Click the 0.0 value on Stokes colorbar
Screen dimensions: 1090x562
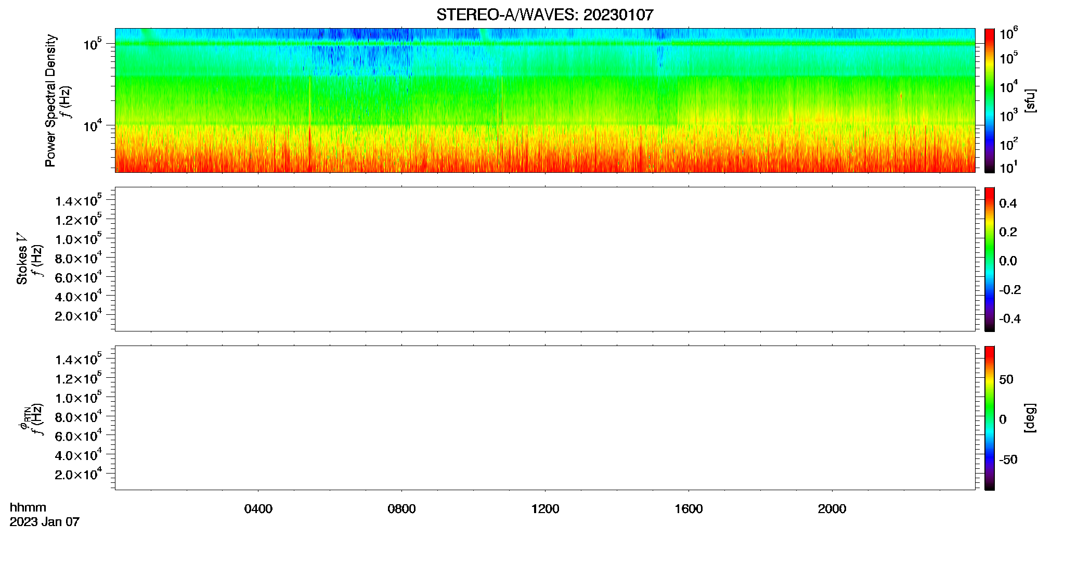click(x=1008, y=261)
